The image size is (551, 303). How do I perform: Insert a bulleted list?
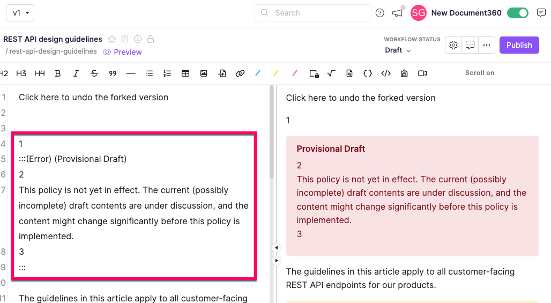tap(149, 73)
